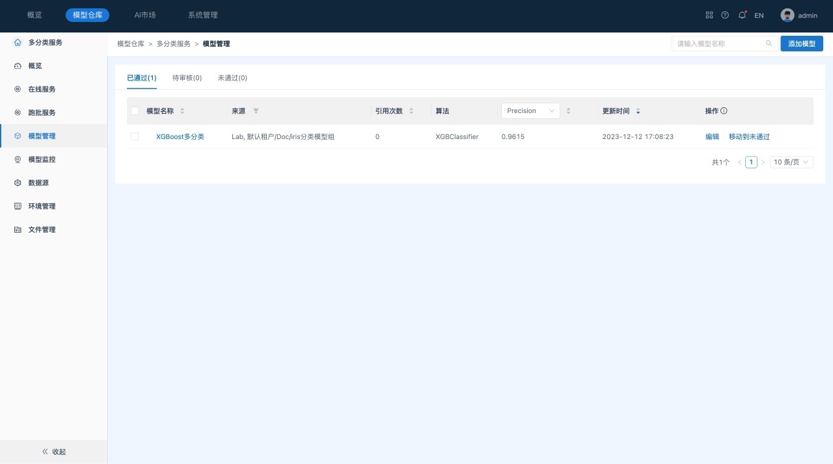Open the 10 条/页 page size dropdown
The image size is (833, 464).
coord(791,162)
